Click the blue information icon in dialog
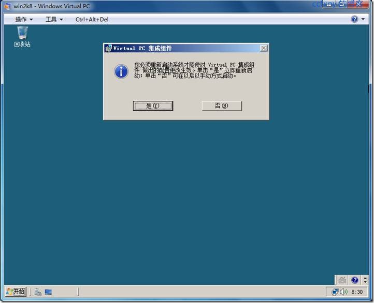 coord(121,71)
